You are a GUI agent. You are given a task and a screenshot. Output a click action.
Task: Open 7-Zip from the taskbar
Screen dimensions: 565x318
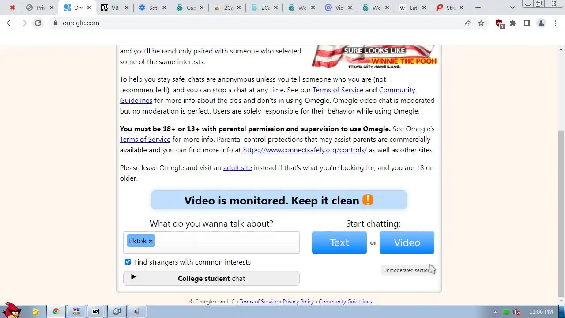(x=95, y=312)
